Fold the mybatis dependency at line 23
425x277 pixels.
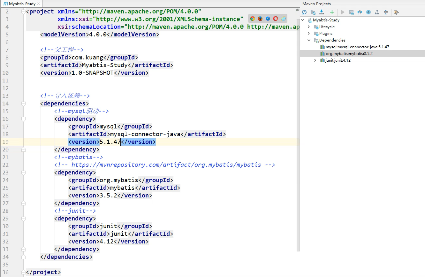pos(23,173)
